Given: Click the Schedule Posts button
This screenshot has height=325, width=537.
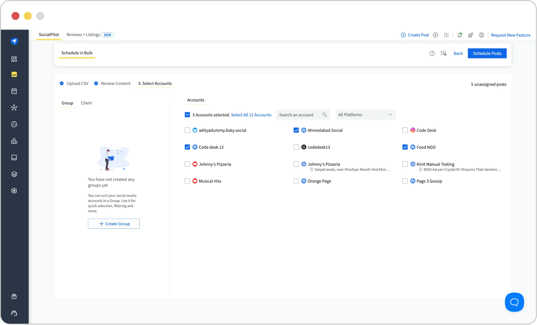Looking at the screenshot, I should pos(487,53).
